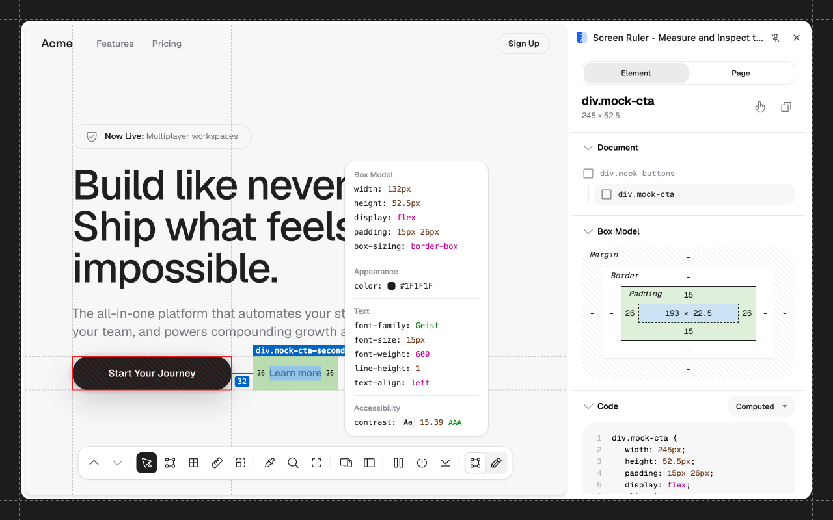Open the Features nav link

point(115,44)
